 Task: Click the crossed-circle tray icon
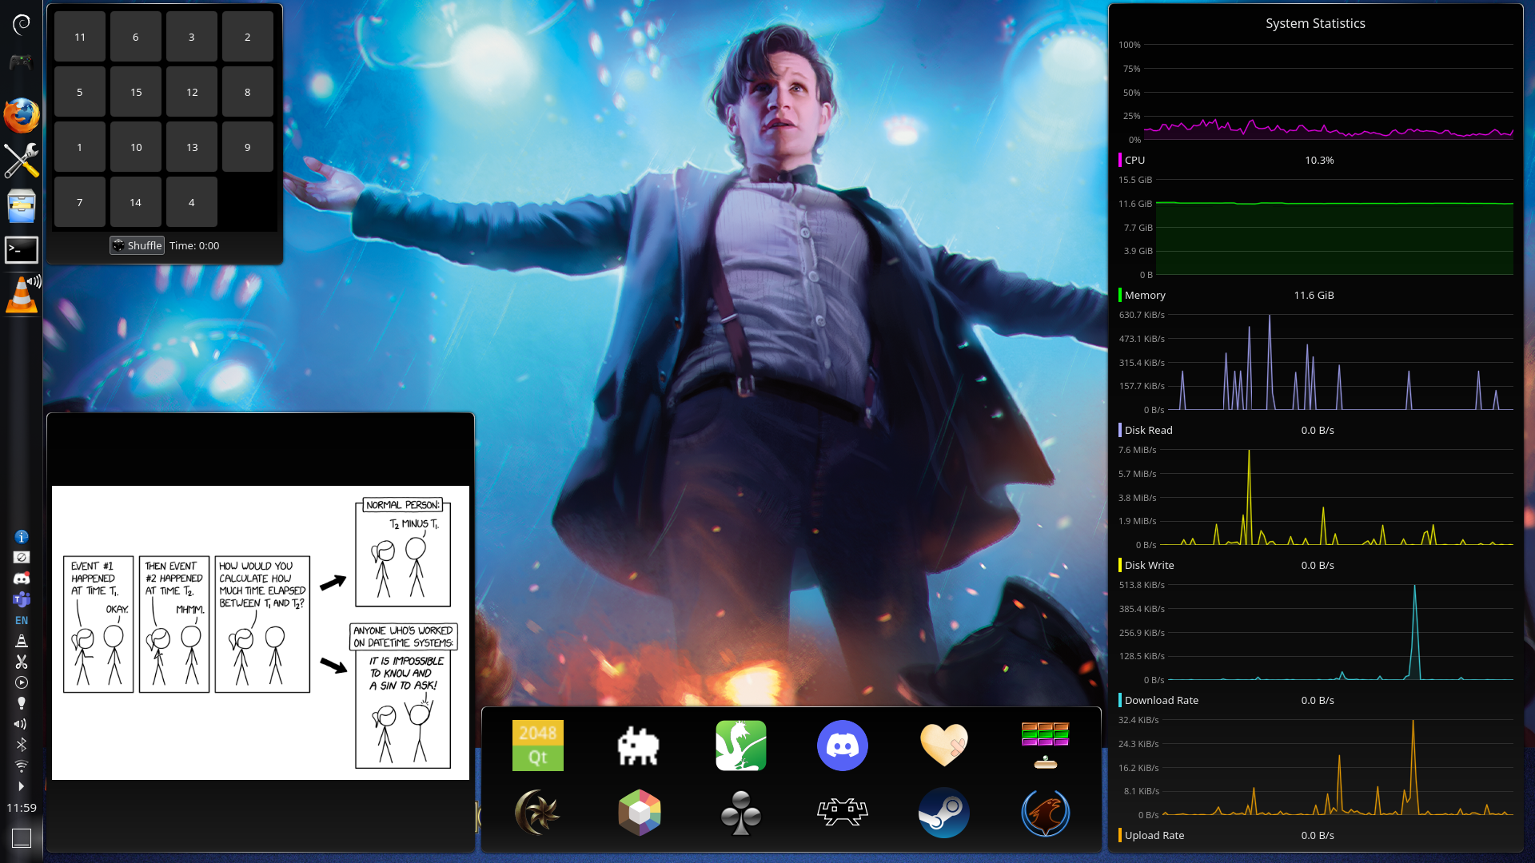coord(22,557)
